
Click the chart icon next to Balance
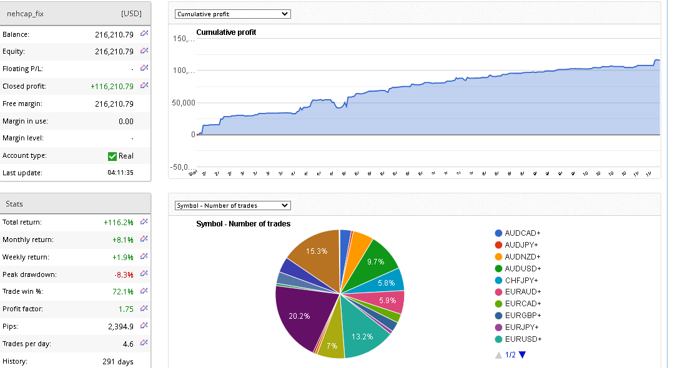[144, 33]
